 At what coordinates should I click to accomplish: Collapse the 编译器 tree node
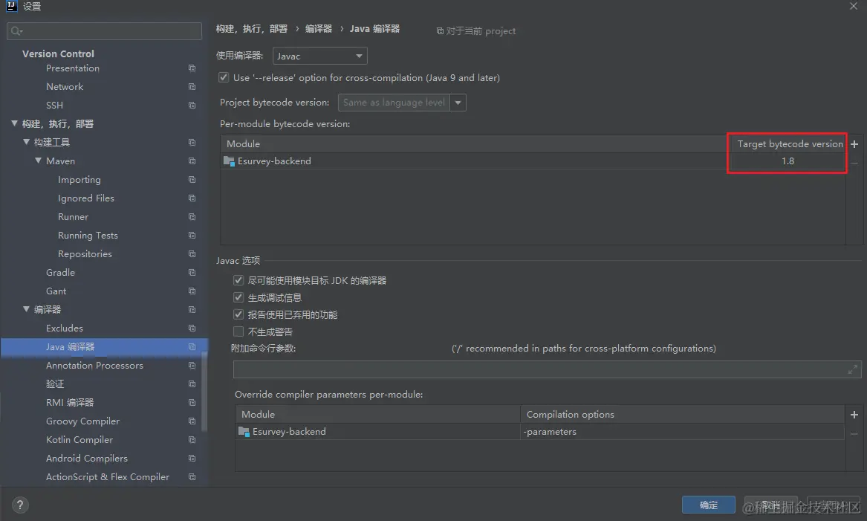26,309
